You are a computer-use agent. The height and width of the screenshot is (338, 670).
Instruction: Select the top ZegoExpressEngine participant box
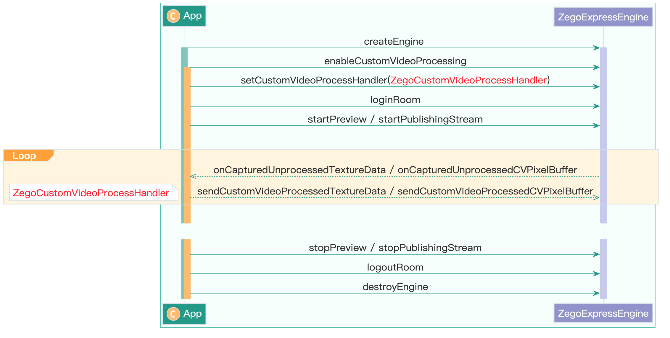(603, 17)
